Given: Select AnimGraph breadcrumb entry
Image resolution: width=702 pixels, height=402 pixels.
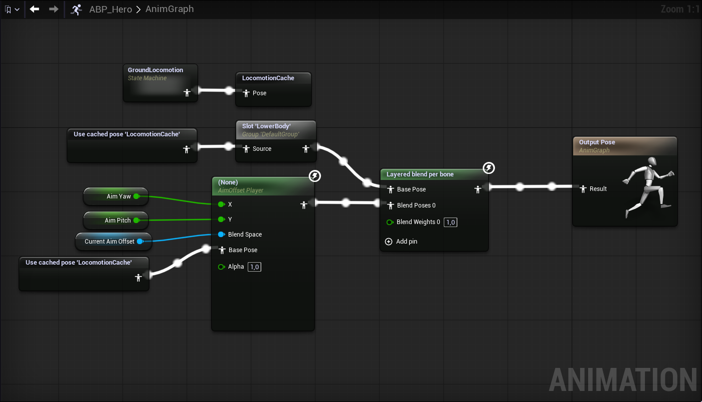Looking at the screenshot, I should (x=169, y=9).
